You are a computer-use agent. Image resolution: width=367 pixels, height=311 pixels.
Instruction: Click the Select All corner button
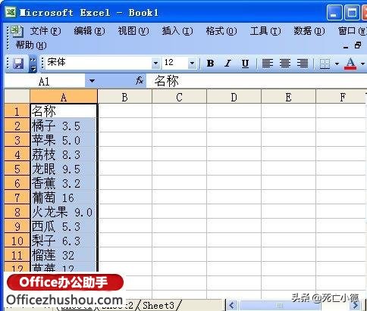coord(17,96)
